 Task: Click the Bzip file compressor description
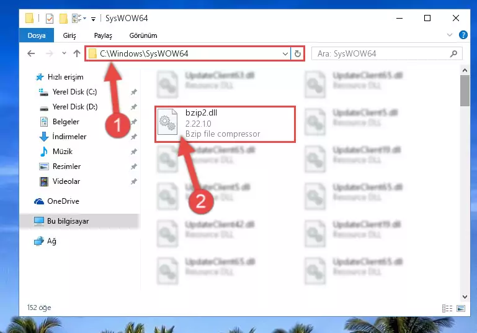[x=223, y=134]
